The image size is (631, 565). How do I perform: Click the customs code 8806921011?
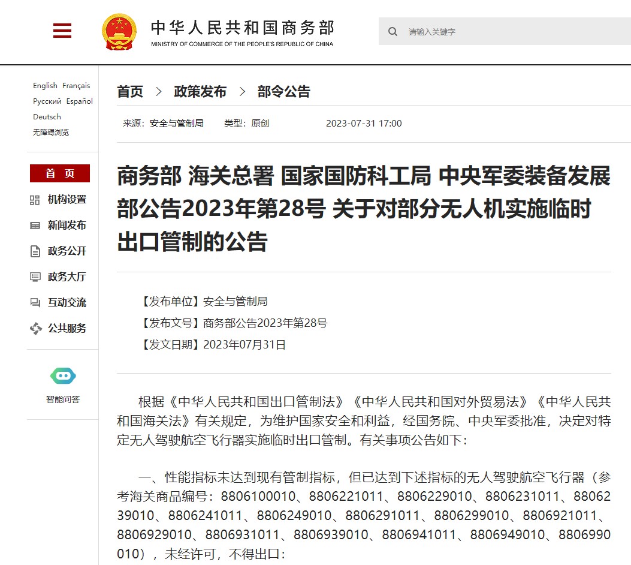point(560,516)
